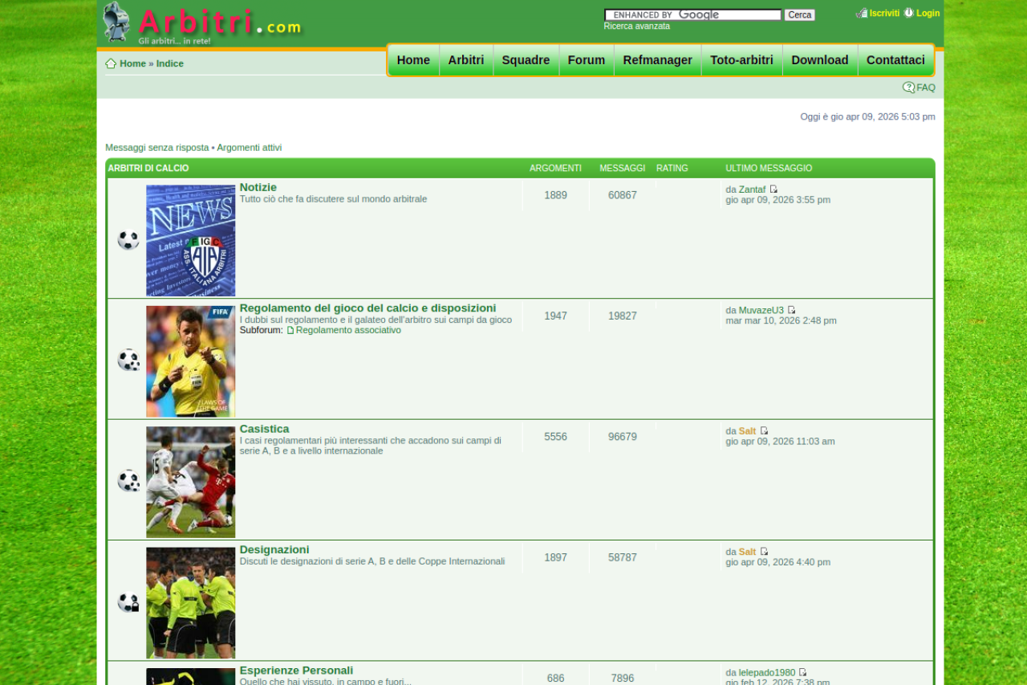View latest post icon in Designazioni row
1027x685 pixels.
pos(764,552)
